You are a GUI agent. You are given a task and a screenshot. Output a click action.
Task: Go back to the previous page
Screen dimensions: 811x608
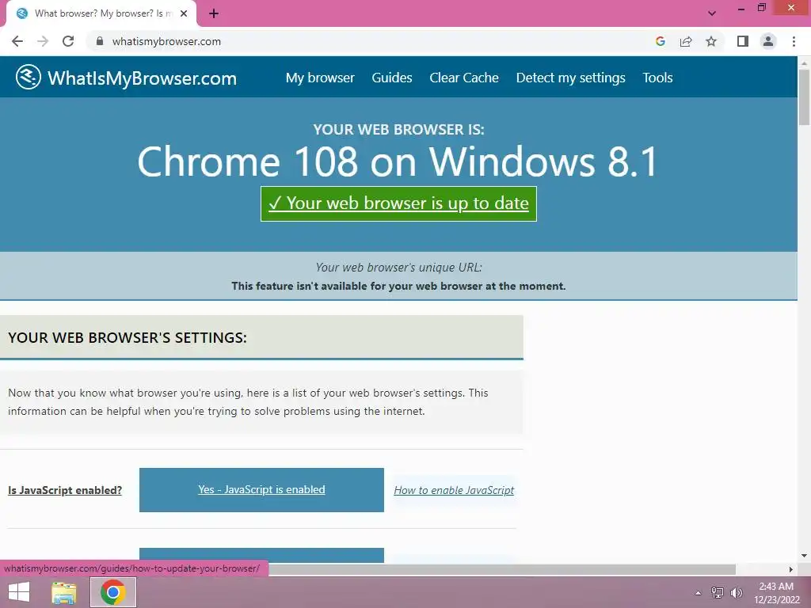(17, 41)
